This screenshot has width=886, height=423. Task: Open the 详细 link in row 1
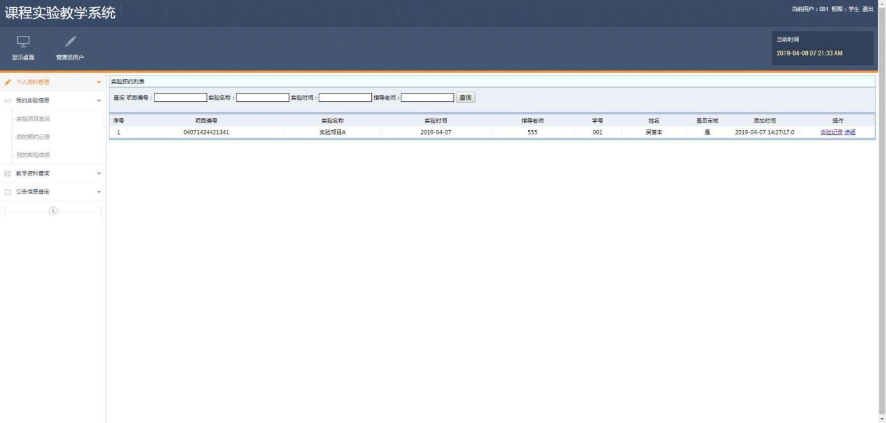click(x=850, y=133)
